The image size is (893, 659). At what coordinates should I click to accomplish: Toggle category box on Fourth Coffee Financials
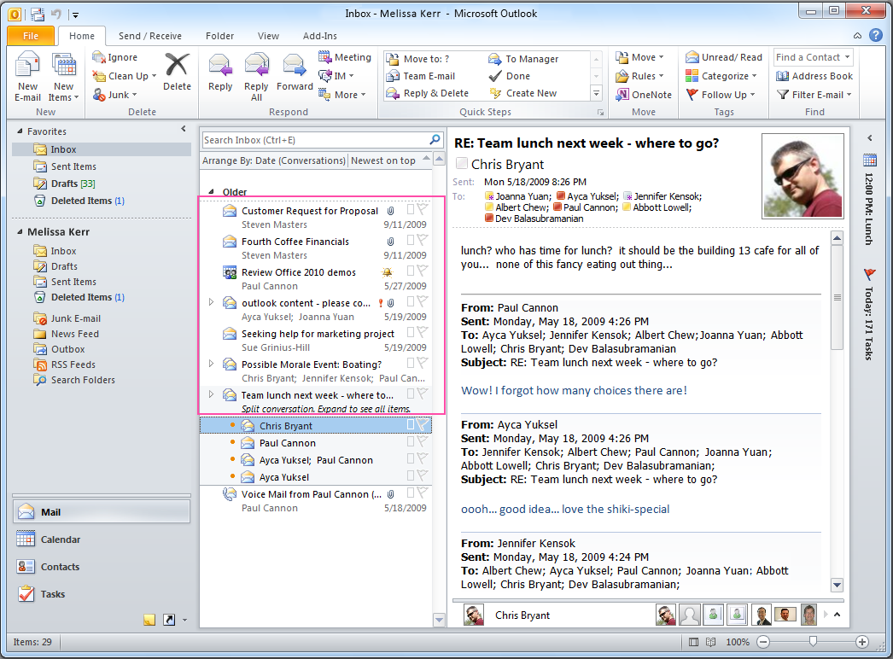411,241
